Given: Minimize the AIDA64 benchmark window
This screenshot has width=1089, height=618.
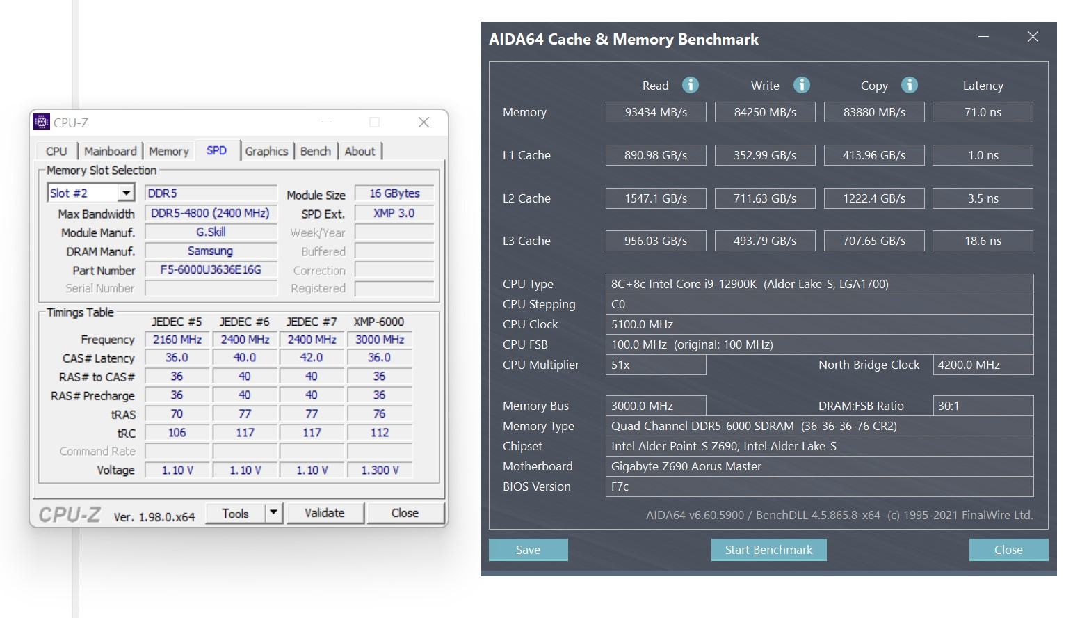Looking at the screenshot, I should tap(983, 36).
